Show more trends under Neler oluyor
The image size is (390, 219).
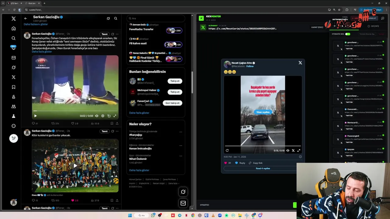click(x=139, y=170)
